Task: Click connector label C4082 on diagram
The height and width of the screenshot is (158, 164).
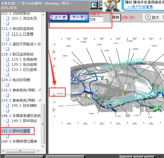Action: tap(135, 49)
